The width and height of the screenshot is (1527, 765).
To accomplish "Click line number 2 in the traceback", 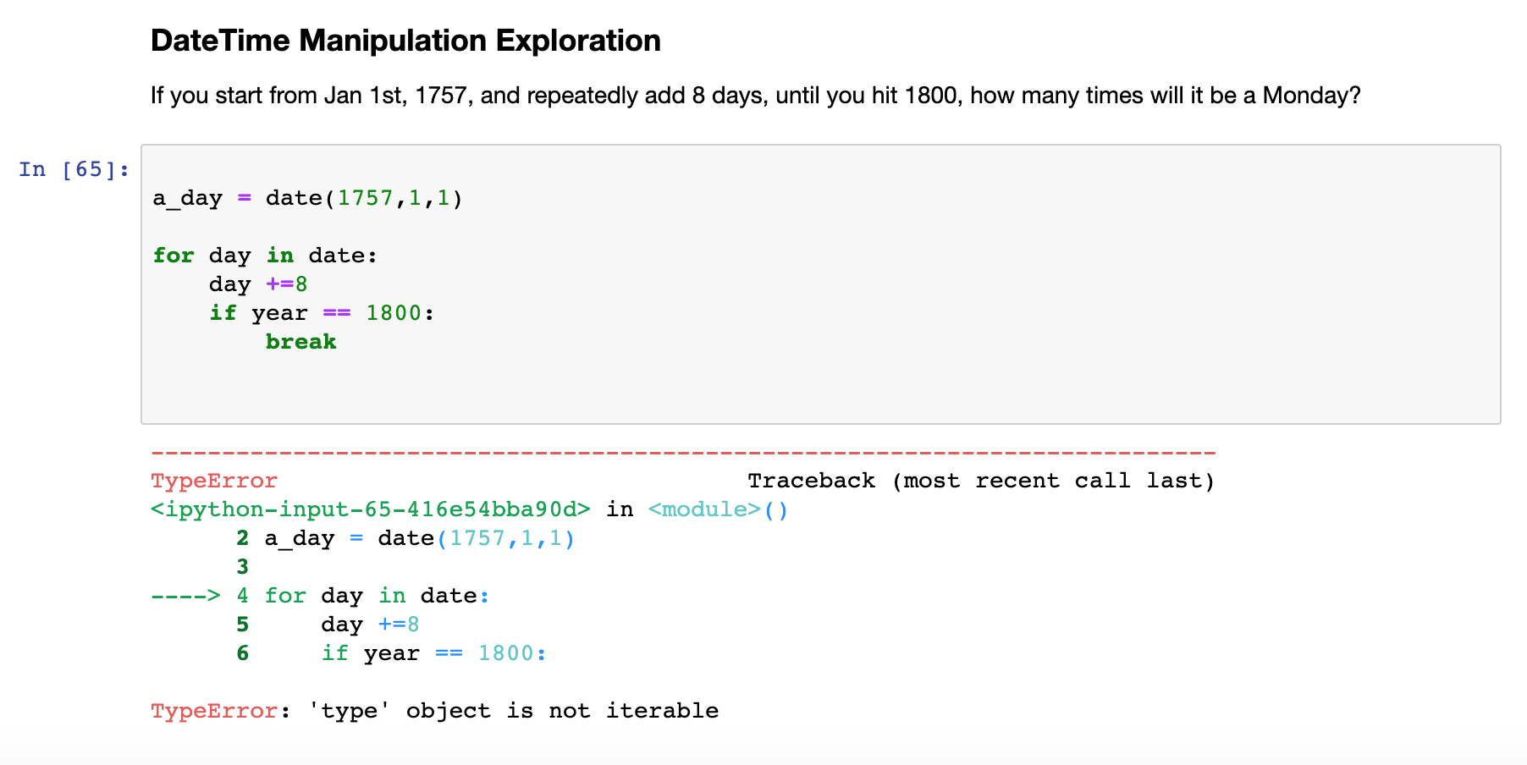I will coord(242,537).
